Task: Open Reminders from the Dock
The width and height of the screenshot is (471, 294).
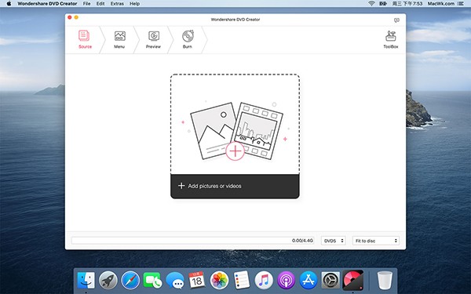Action: 242,280
